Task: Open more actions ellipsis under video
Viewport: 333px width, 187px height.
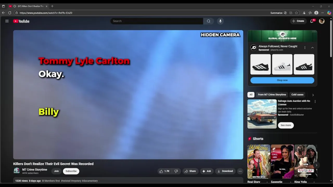Action: (240, 171)
